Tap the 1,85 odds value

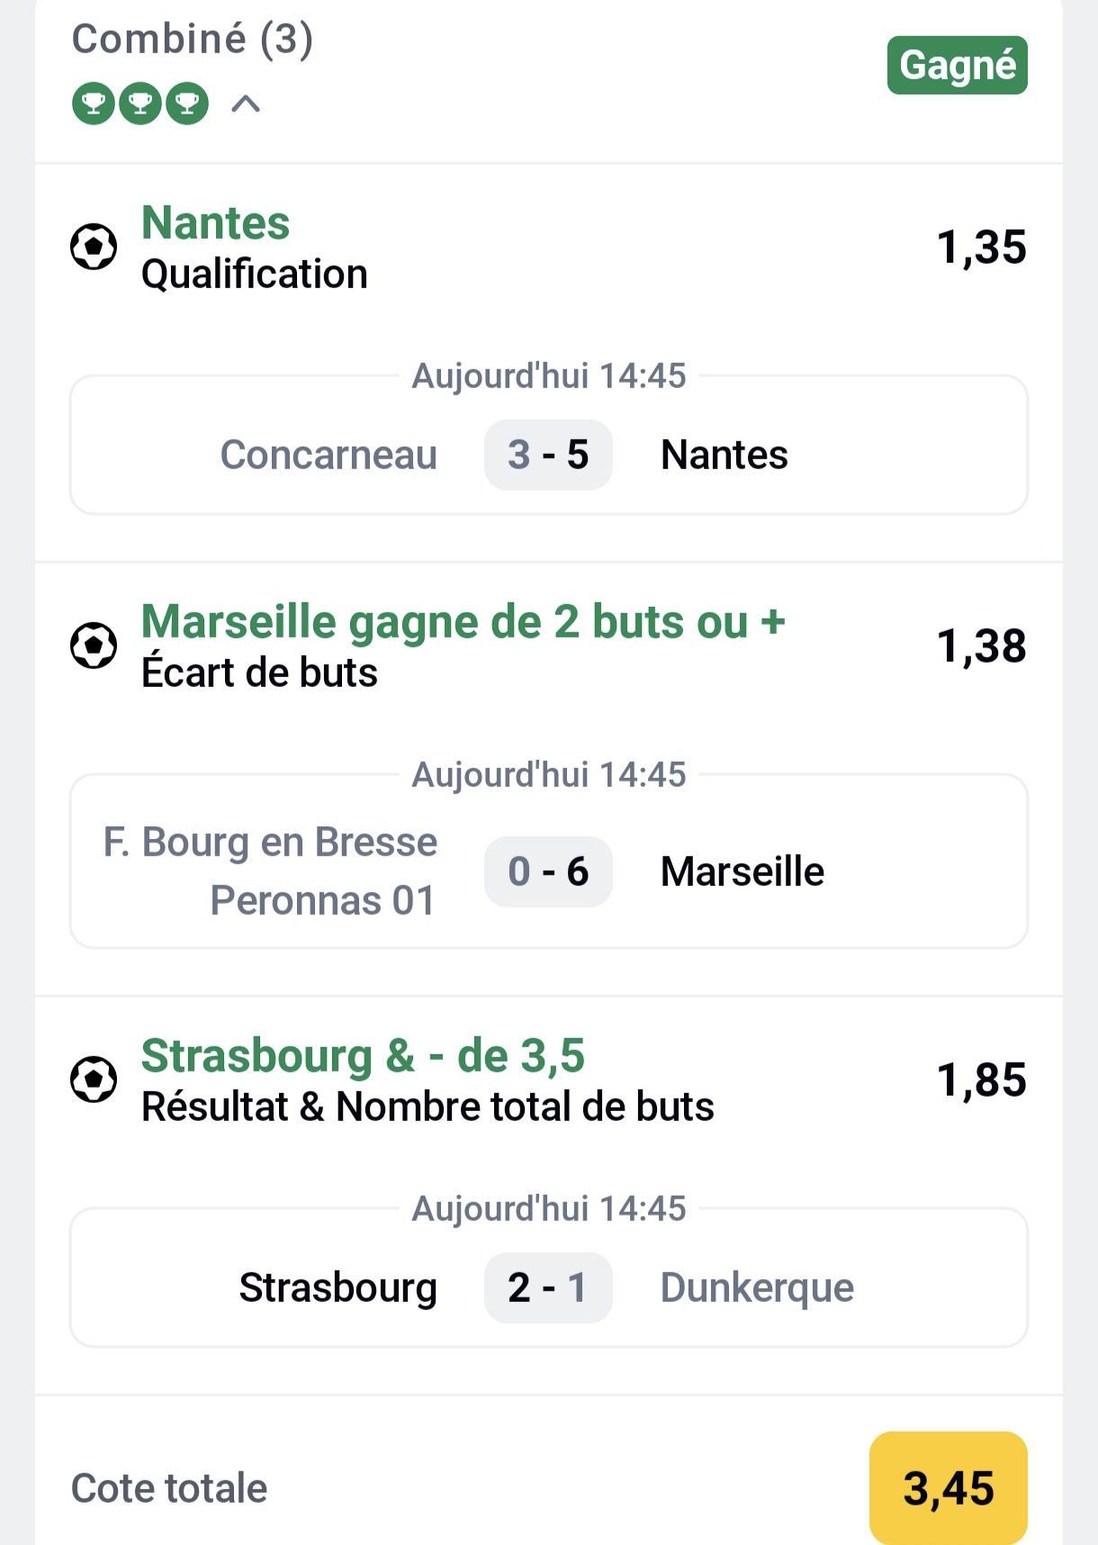click(981, 1080)
